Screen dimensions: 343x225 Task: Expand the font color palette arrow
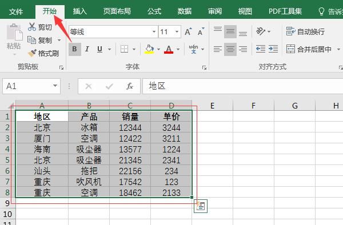point(178,49)
